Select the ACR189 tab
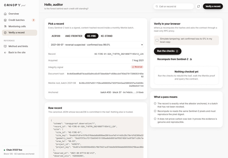The image size is (228, 158). 56,36
